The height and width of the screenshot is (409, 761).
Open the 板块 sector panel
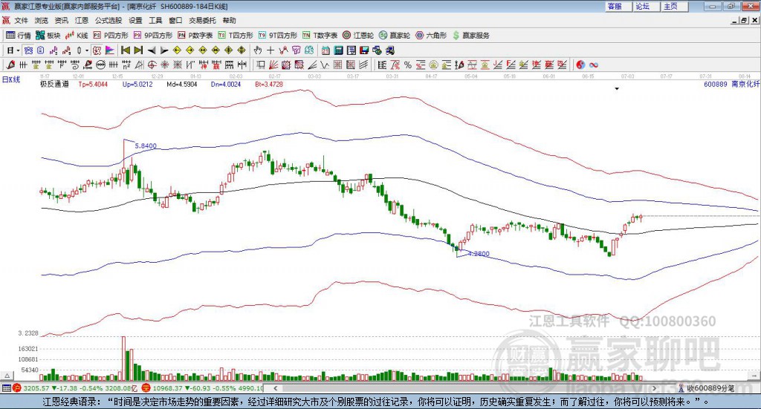click(48, 36)
